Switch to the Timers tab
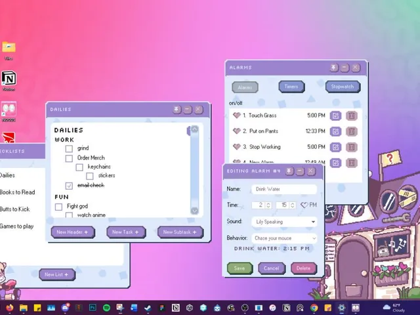Screen dimensions: 420x315 pos(291,87)
